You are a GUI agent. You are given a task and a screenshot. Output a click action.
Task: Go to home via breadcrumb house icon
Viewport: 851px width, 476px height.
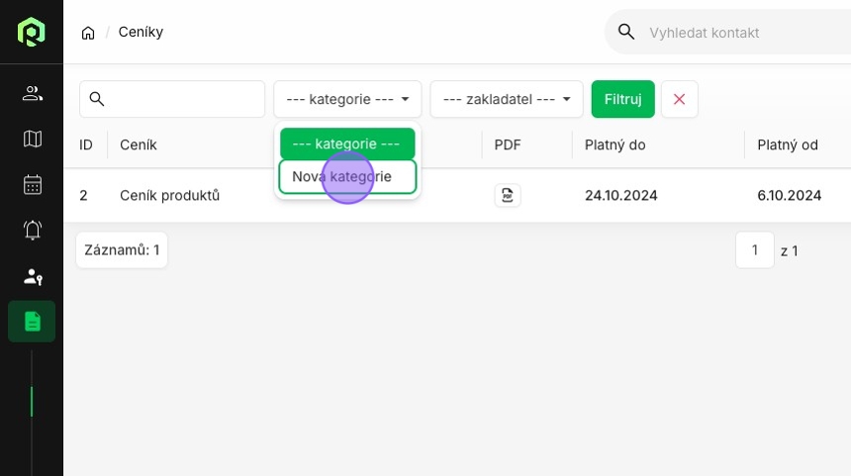[x=88, y=33]
